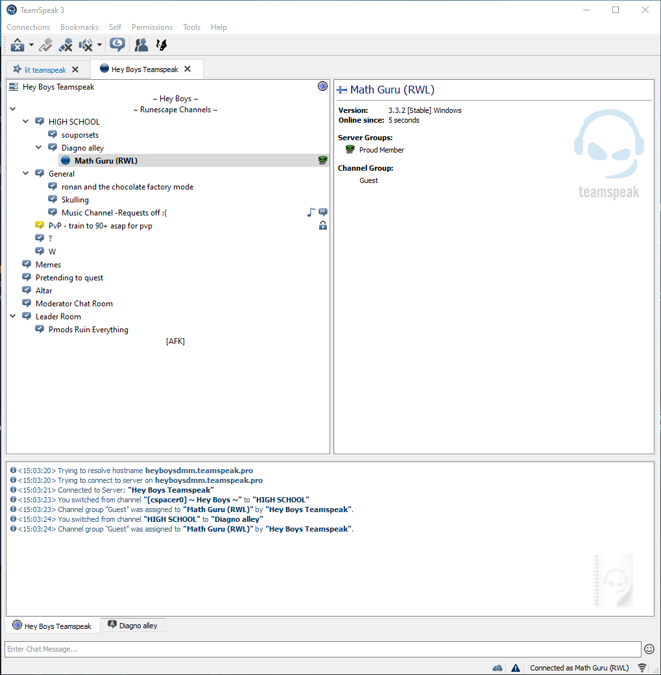Select the Skulling channel
This screenshot has height=675, width=661.
coord(75,200)
